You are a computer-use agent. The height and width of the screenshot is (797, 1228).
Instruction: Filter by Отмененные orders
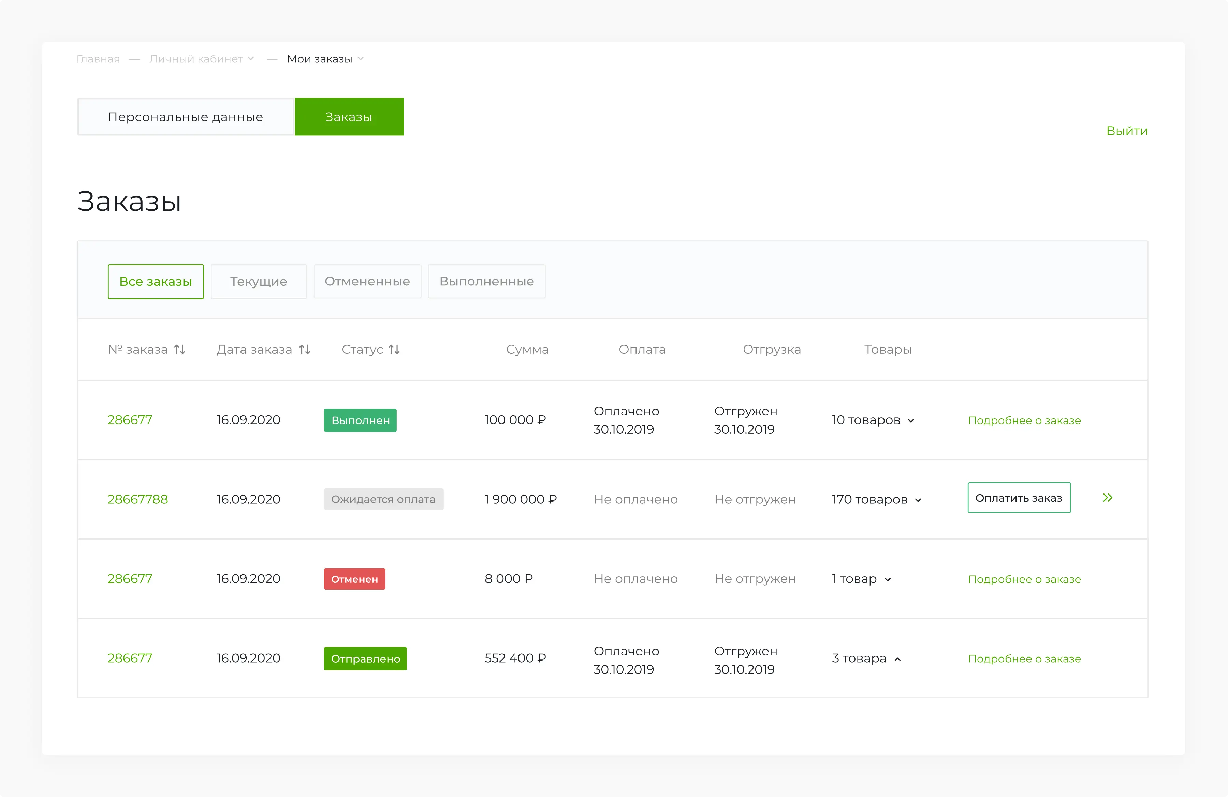(x=367, y=282)
